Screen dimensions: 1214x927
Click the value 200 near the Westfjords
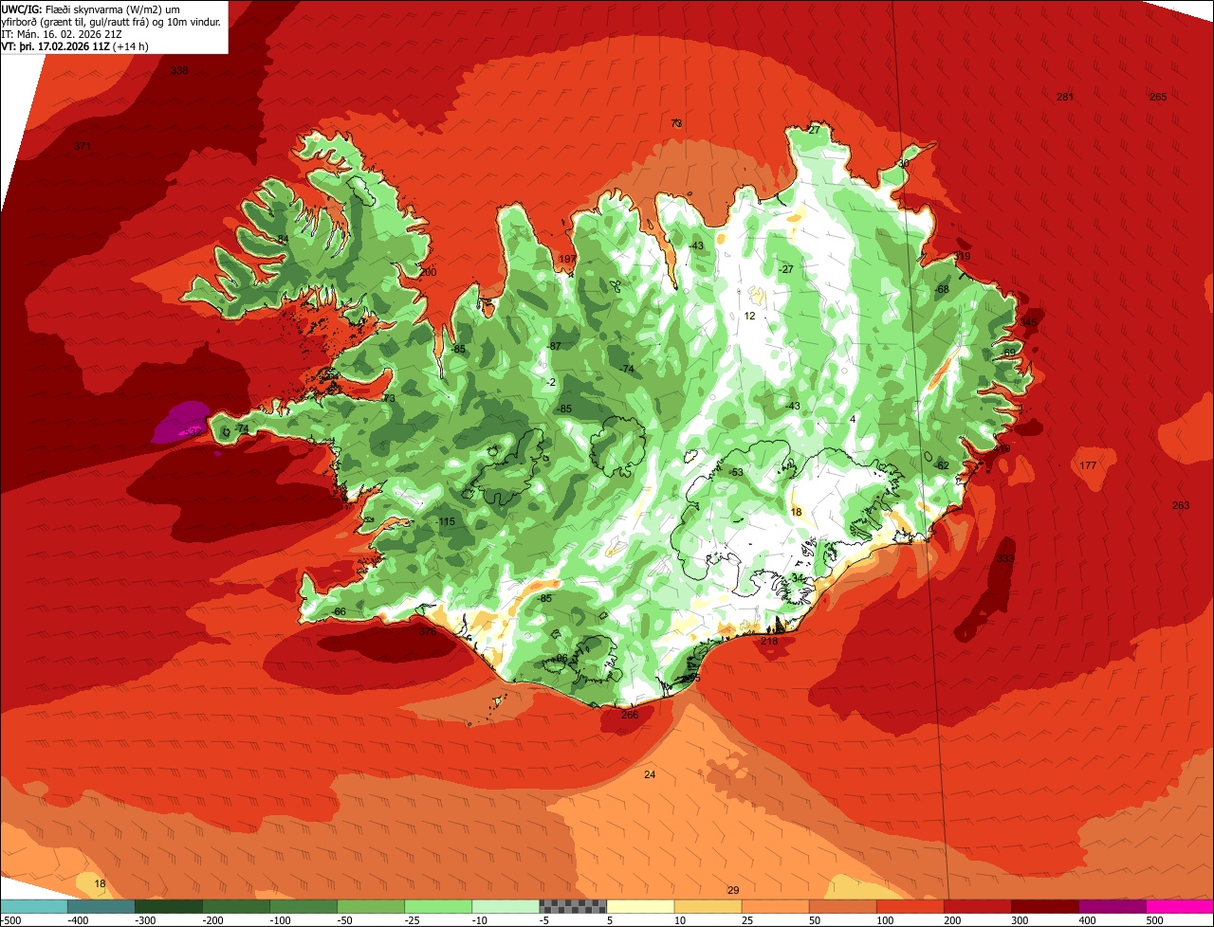pyautogui.click(x=428, y=273)
